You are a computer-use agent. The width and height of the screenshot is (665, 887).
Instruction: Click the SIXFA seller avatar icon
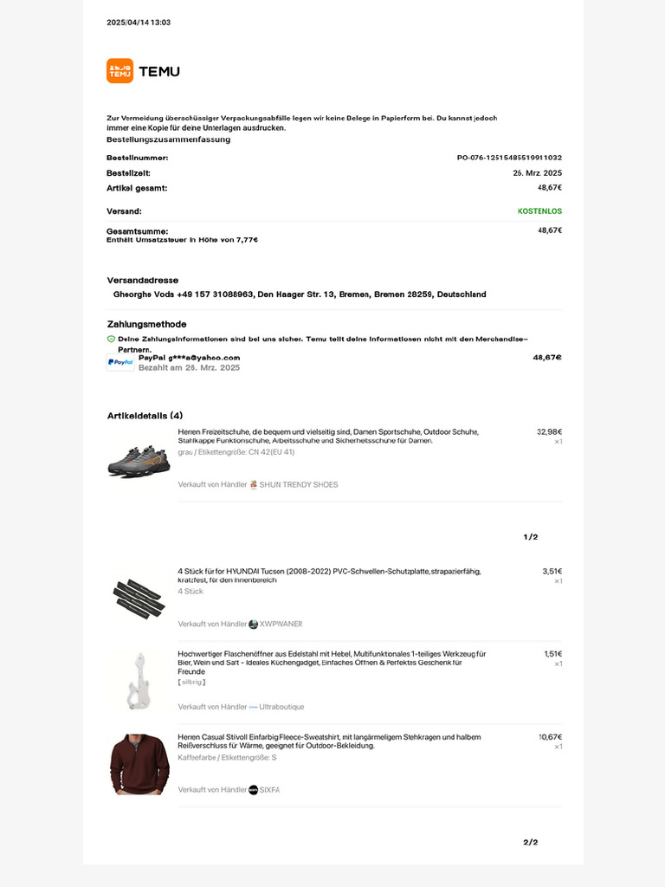point(254,790)
